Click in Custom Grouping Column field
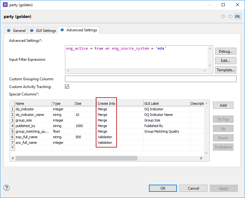The image size is (245, 198). pos(150,79)
